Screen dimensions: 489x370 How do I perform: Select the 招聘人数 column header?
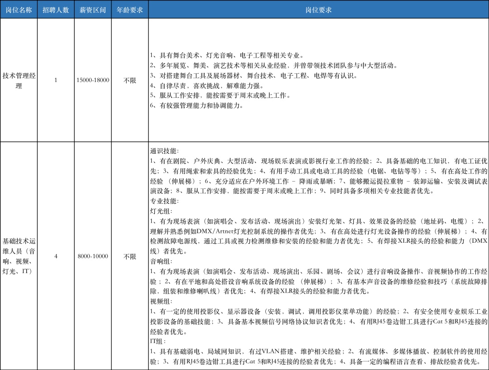tap(56, 10)
